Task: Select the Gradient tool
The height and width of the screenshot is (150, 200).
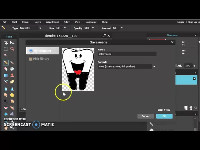Action: [x=6, y=75]
